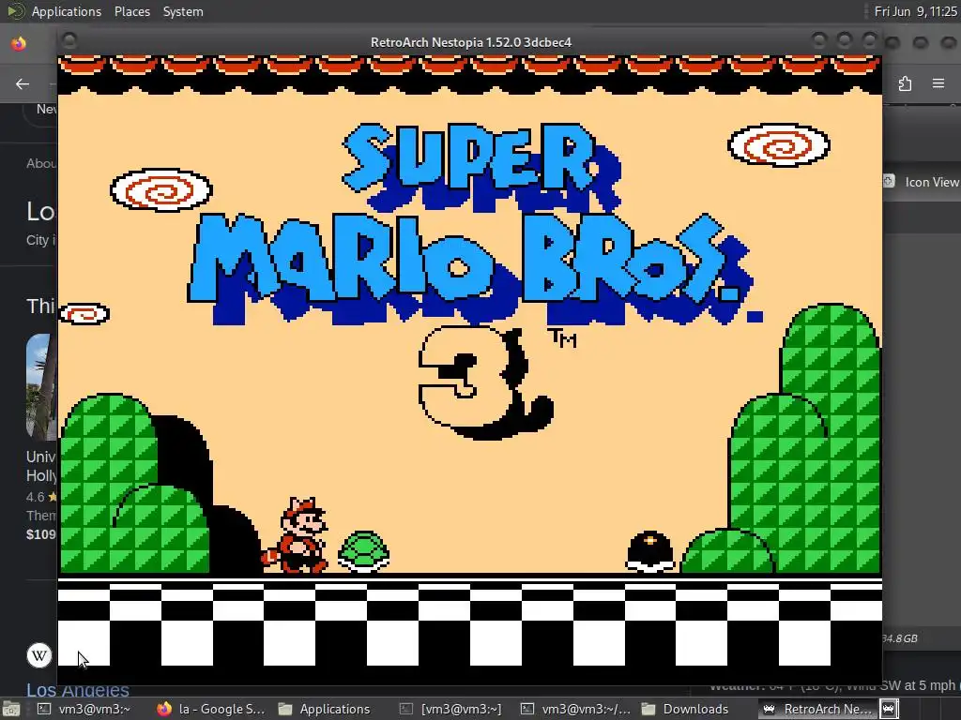Viewport: 961px width, 720px height.
Task: Open the Applications menu in top panel
Action: [67, 11]
